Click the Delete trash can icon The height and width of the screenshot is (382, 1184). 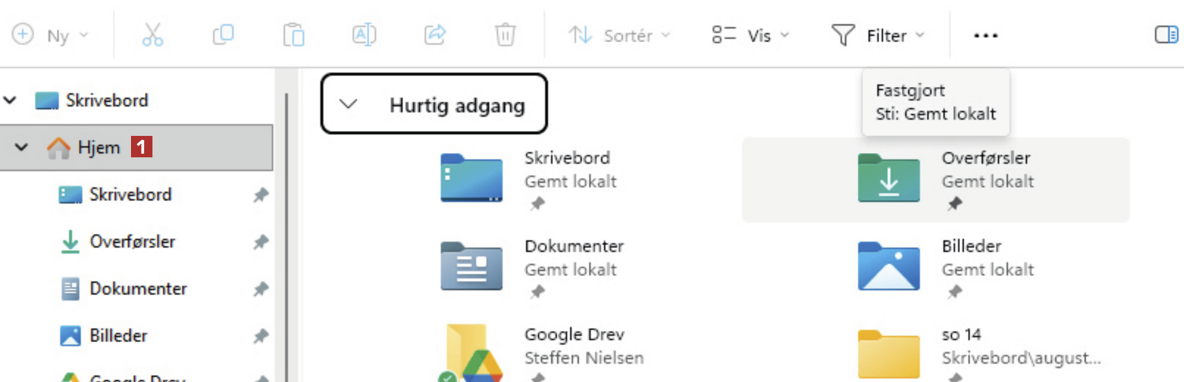point(505,35)
